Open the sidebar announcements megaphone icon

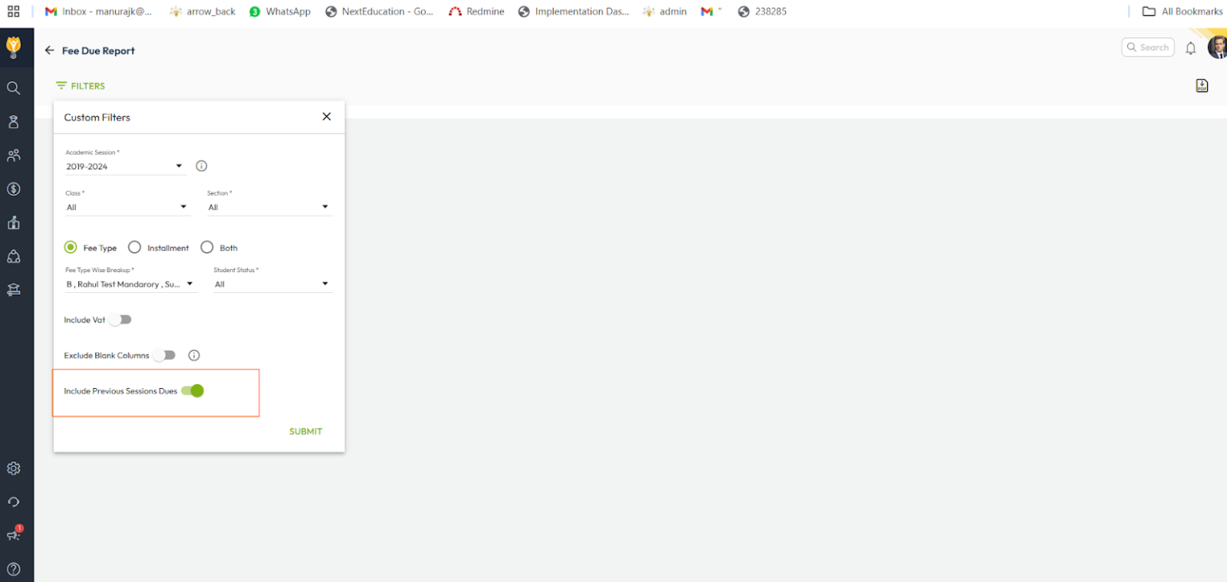[x=14, y=535]
